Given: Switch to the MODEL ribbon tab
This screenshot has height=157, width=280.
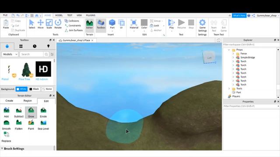Looking at the screenshot, I should pos(59,15).
